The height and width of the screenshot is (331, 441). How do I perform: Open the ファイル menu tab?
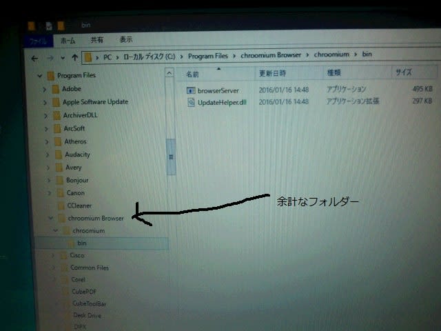(35, 41)
